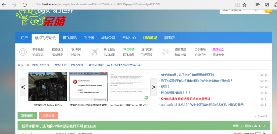The image size is (277, 134).
Task: Click the printer icon in thread header
Action: tap(255, 126)
